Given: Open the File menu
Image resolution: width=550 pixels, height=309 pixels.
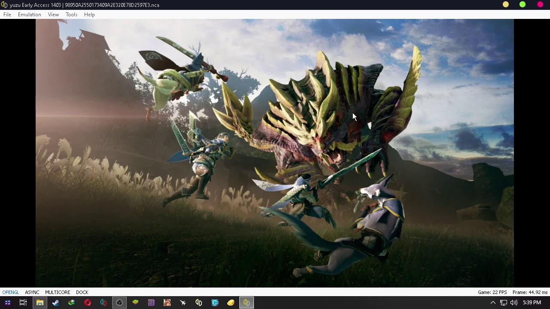Looking at the screenshot, I should coord(7,15).
